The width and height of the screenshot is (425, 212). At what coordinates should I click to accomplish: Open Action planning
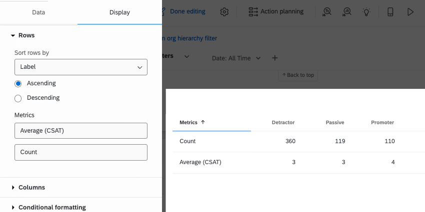276,11
